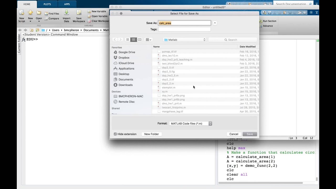Image resolution: width=336 pixels, height=189 pixels.
Task: Click New Variable in VARIABLE section
Action: (x=97, y=11)
